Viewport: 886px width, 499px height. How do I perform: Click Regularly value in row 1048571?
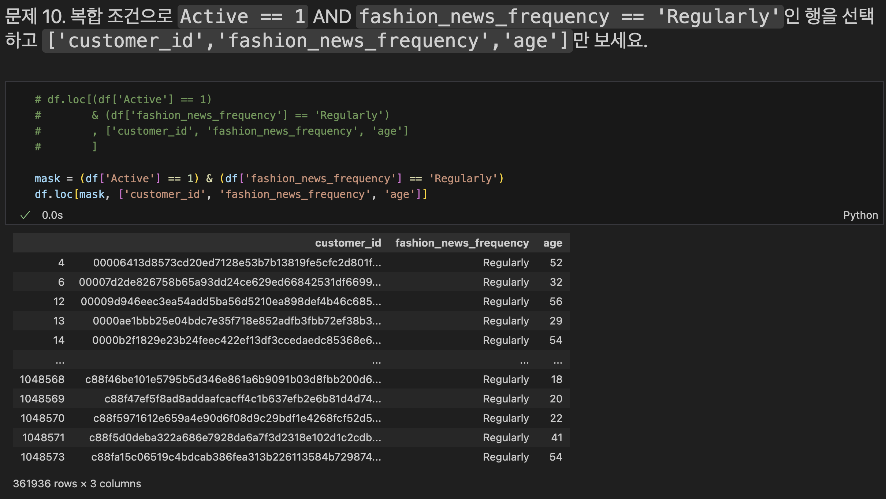506,438
